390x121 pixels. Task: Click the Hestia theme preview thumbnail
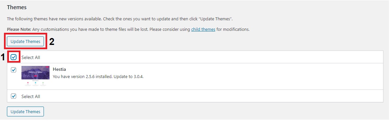tap(35, 76)
